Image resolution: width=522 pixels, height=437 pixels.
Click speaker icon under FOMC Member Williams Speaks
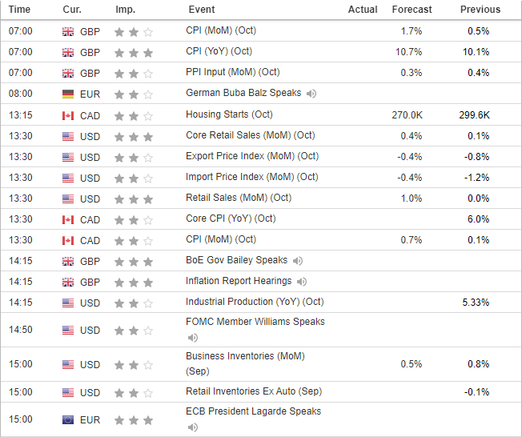click(x=192, y=338)
